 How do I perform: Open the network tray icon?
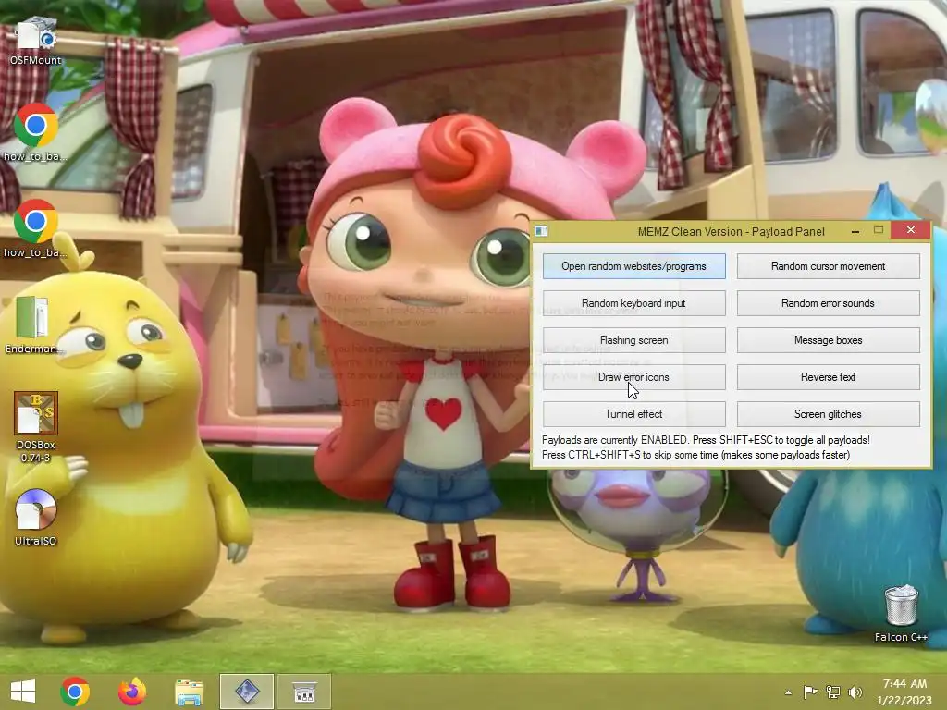[x=833, y=692]
